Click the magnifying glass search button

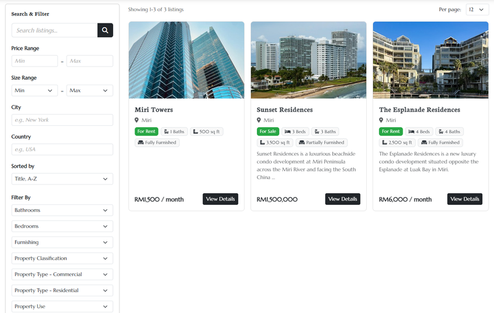coord(105,30)
